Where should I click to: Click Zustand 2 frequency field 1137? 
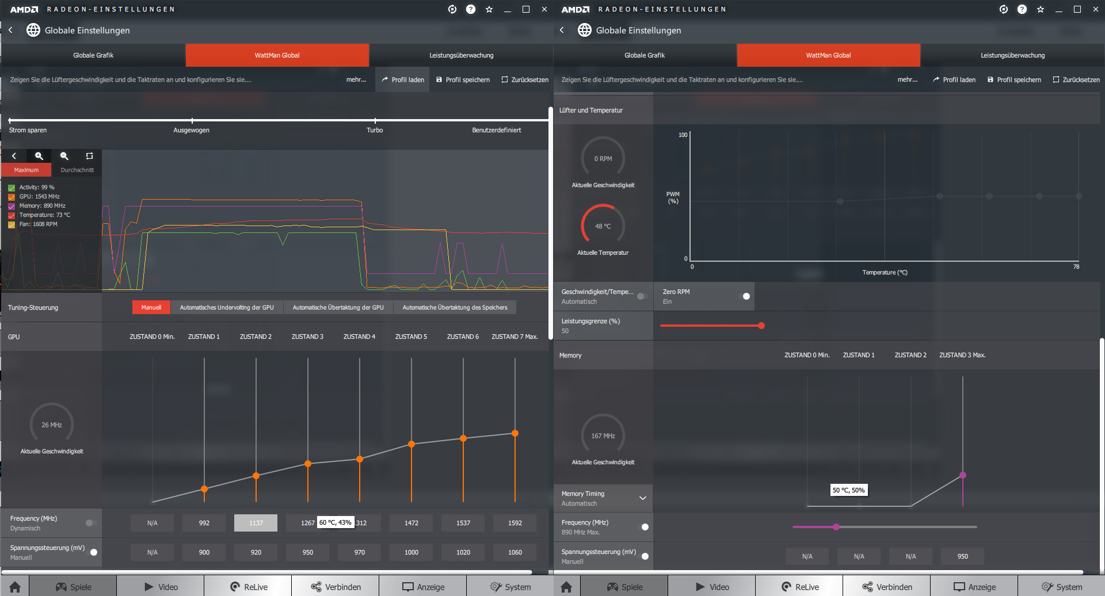pyautogui.click(x=256, y=523)
